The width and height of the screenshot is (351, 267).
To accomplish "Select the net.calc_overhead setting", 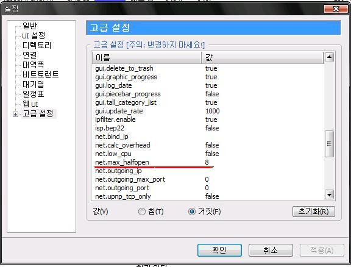I will click(x=208, y=145).
